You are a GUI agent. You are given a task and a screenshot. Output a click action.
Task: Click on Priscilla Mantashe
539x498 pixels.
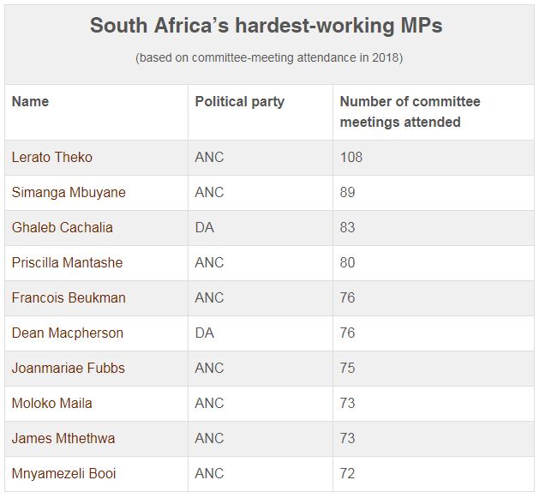(68, 262)
